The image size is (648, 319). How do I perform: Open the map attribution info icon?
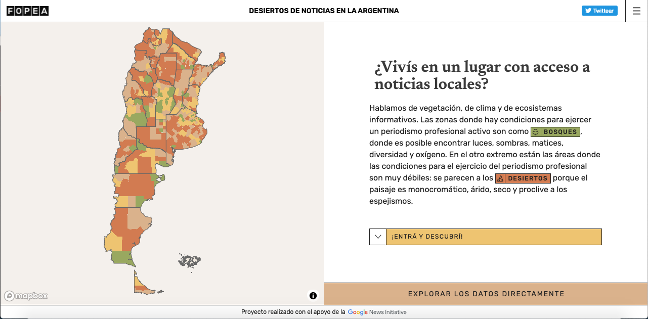[313, 296]
